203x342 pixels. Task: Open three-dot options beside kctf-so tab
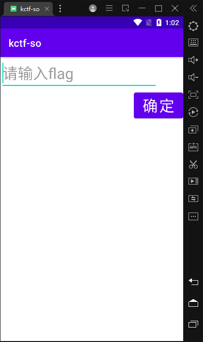click(x=60, y=9)
